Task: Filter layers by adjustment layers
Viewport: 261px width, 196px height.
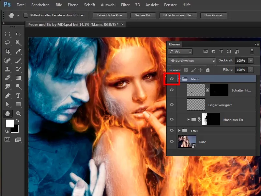Action: [213, 52]
